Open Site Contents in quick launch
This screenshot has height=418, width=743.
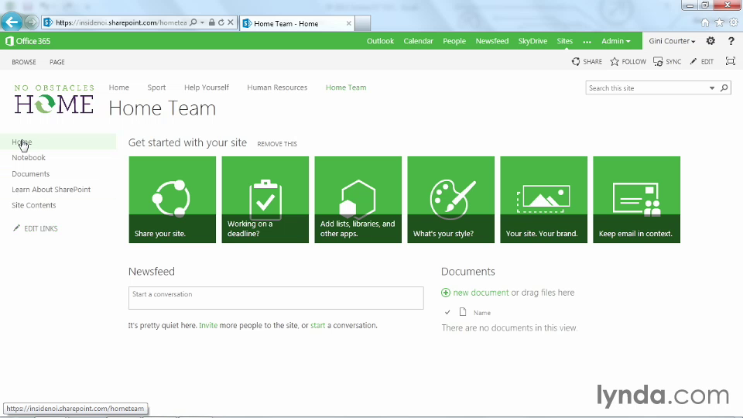[x=33, y=205]
